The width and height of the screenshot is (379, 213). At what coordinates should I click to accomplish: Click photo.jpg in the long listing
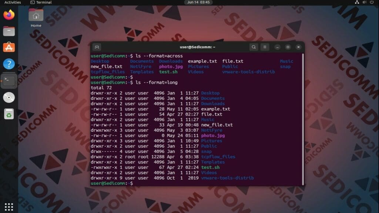pos(213,135)
